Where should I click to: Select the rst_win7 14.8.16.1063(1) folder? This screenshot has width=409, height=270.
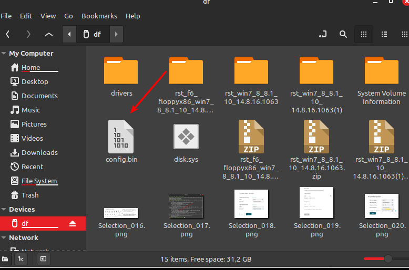316,85
